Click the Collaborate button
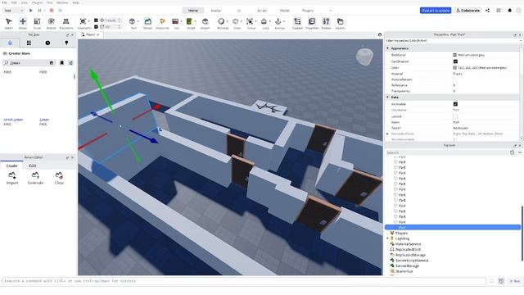This screenshot has height=295, width=524. pyautogui.click(x=468, y=11)
